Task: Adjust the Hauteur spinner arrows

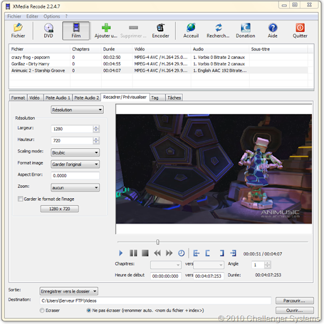Action: (96, 140)
